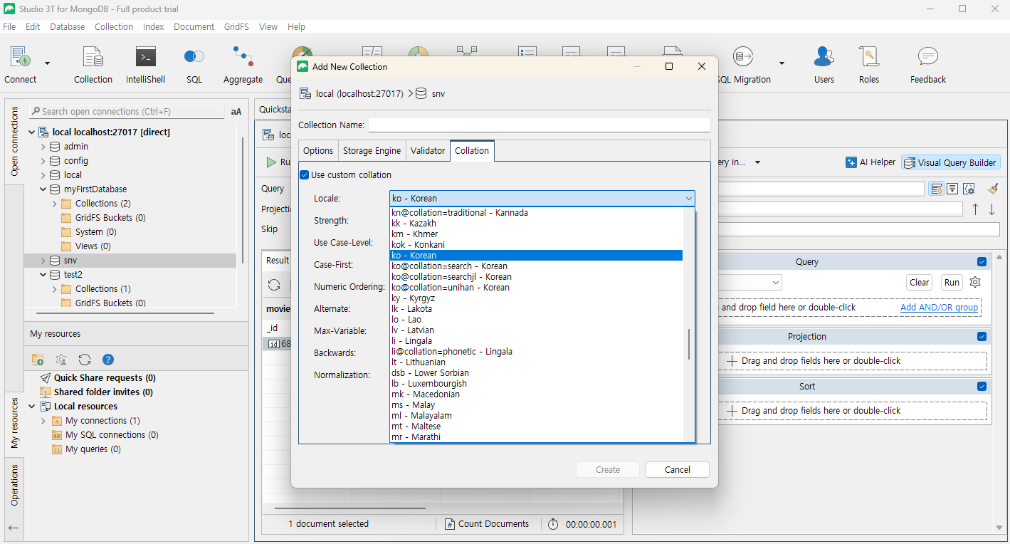Image resolution: width=1010 pixels, height=544 pixels.
Task: Launch IntelliShell from the toolbar
Action: click(145, 66)
